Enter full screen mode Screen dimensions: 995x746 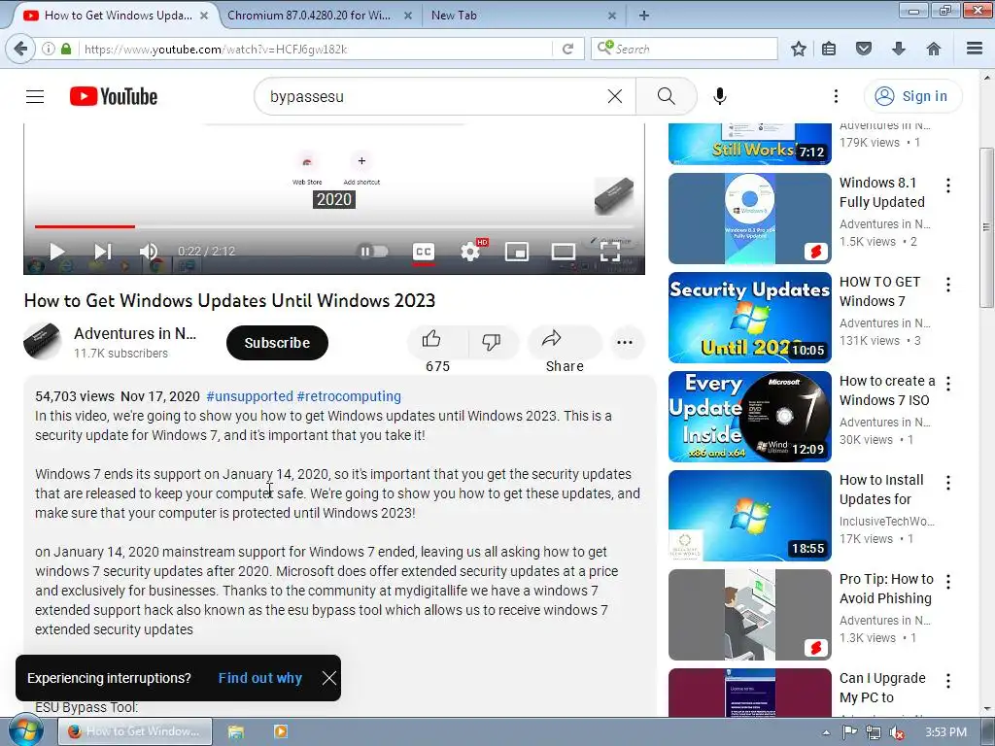610,252
